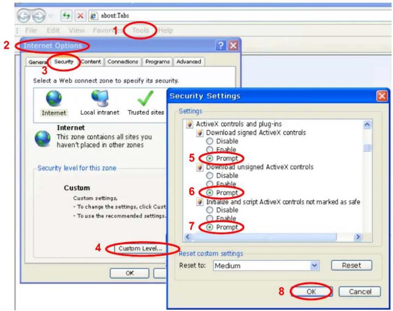Switch to the Connections tab
Screen dimensions: 393x311
(x=123, y=62)
